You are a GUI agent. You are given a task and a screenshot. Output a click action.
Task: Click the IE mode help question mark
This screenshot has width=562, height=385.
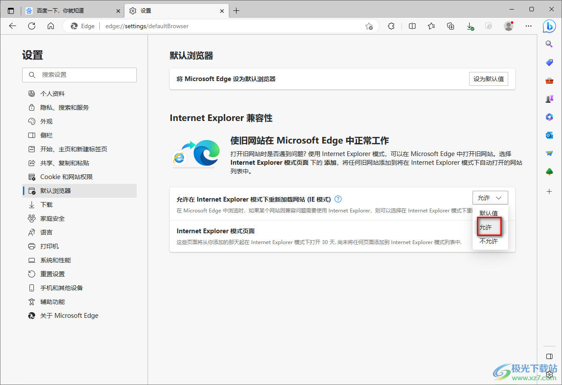pyautogui.click(x=338, y=199)
